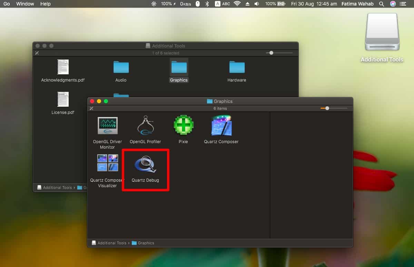Open the Help menu
The width and height of the screenshot is (414, 267).
(45, 4)
